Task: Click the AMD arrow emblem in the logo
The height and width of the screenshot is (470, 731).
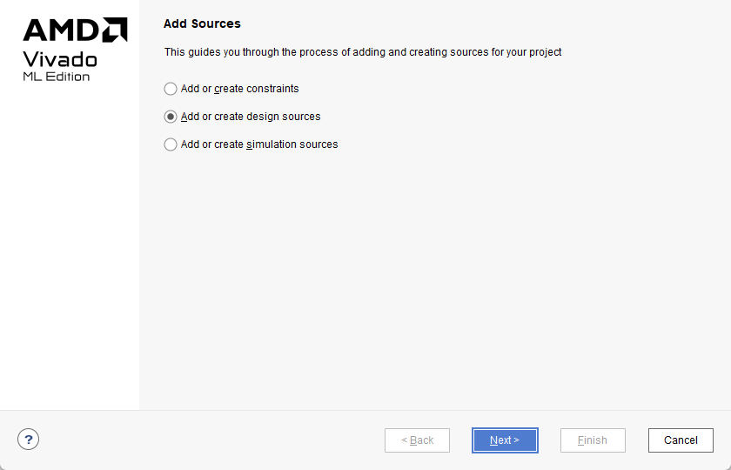Action: pos(116,30)
